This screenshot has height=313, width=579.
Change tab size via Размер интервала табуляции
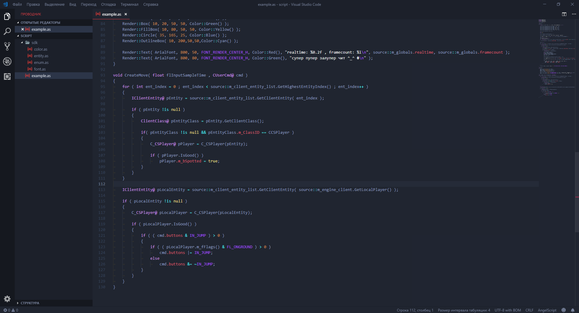coord(464,310)
